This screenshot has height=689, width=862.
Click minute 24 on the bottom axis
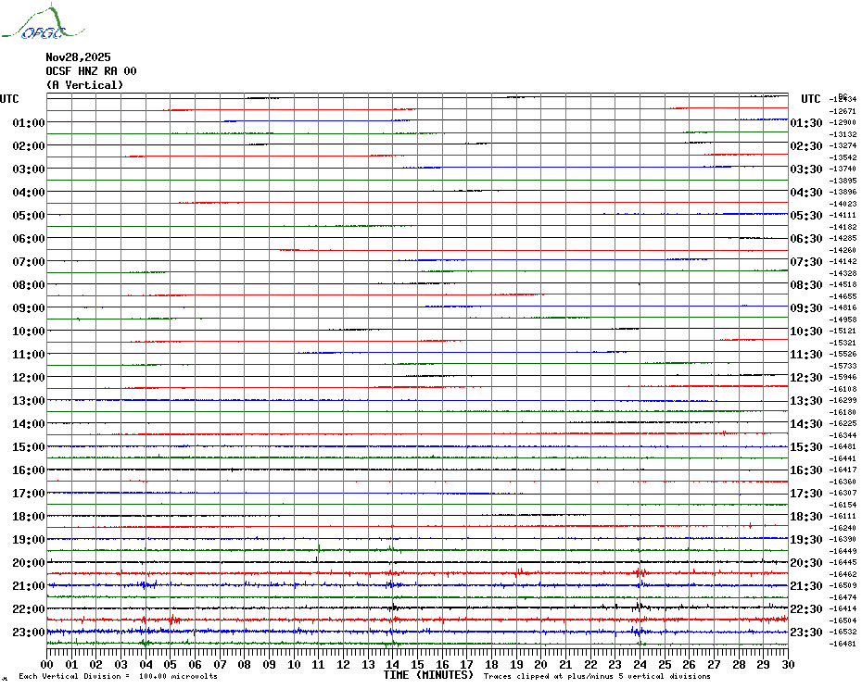(640, 664)
